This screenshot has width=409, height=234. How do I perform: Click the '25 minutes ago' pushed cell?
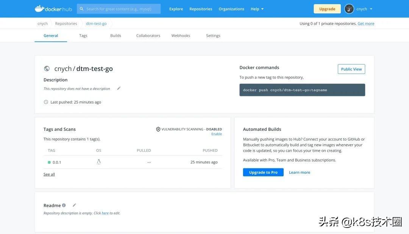point(204,162)
